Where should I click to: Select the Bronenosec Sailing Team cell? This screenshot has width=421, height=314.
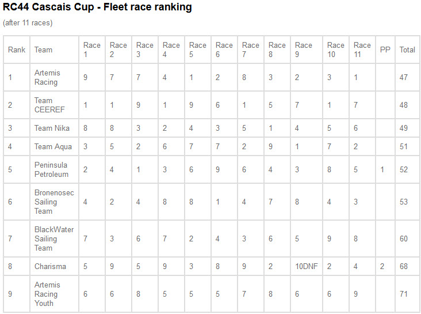coord(54,202)
